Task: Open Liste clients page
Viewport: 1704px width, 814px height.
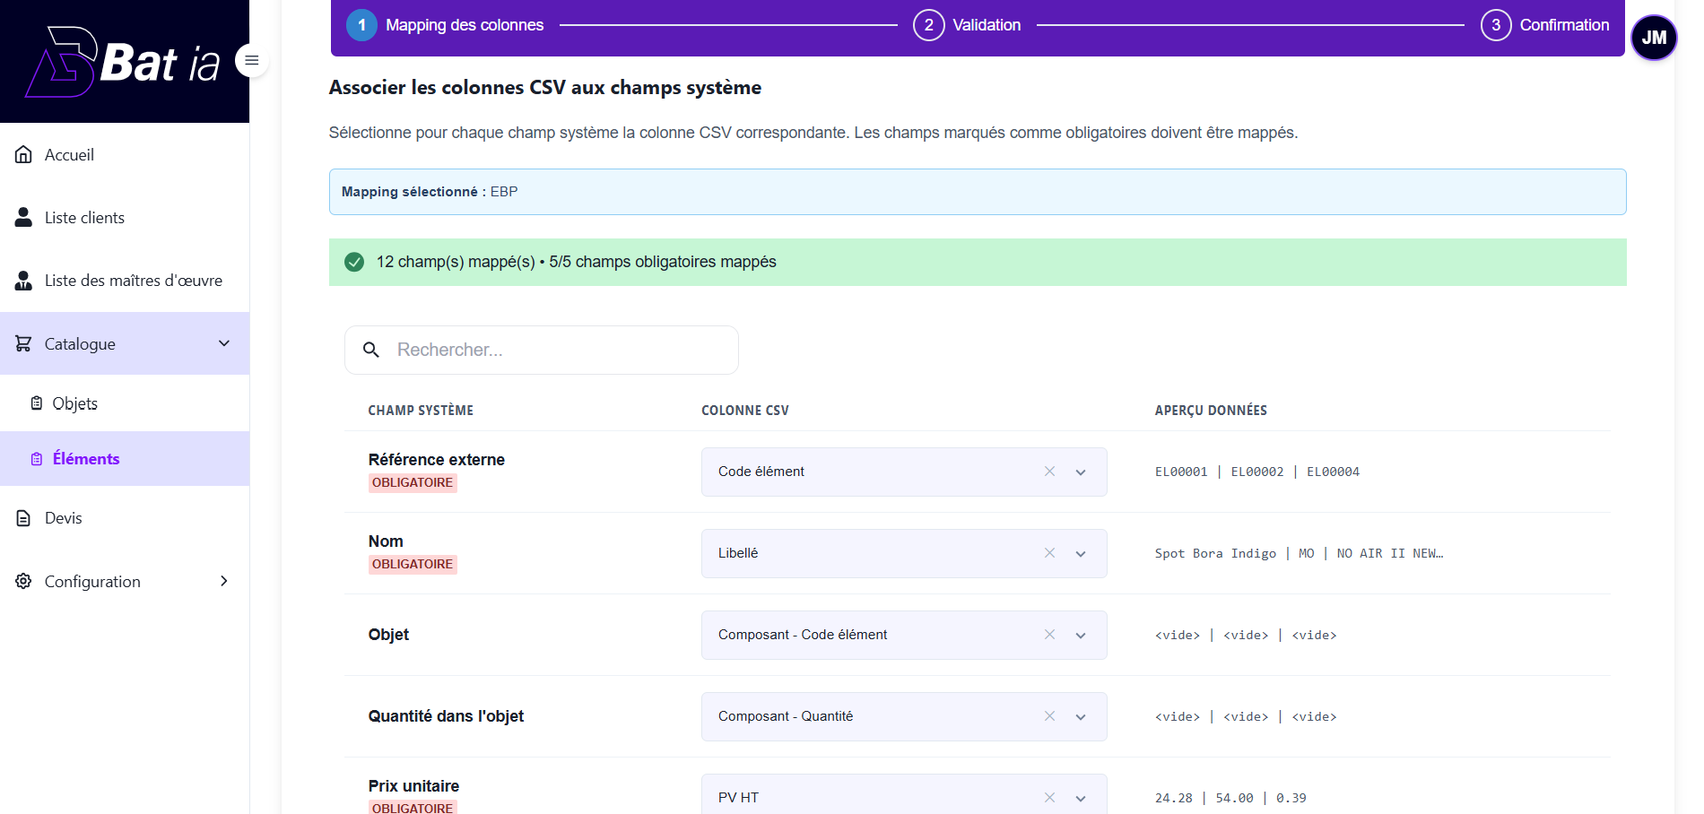Action: [84, 218]
